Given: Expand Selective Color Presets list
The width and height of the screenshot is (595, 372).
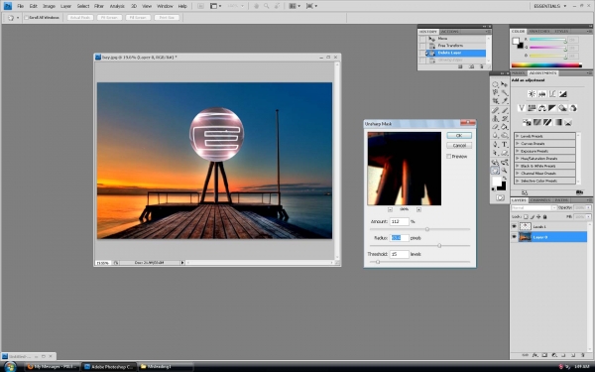Looking at the screenshot, I should pyautogui.click(x=518, y=182).
